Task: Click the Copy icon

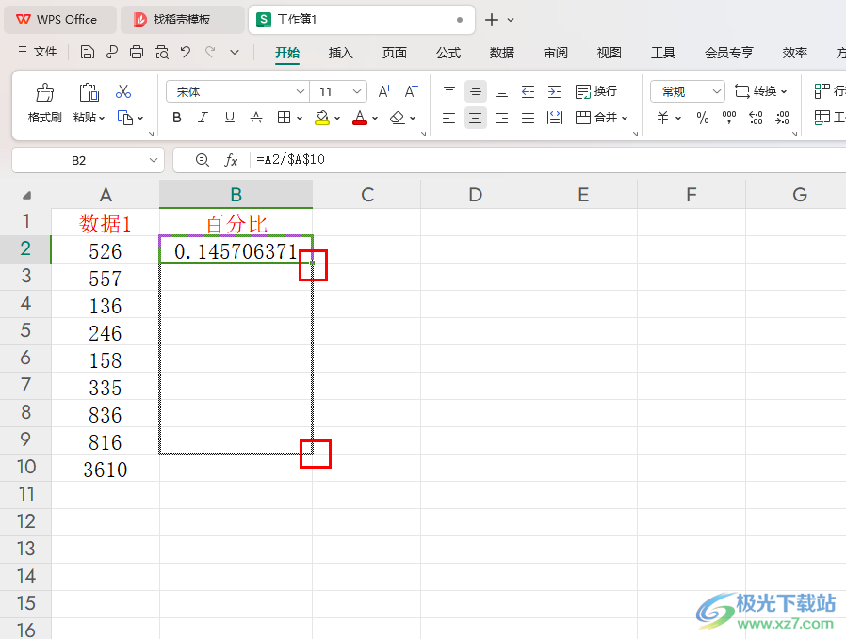Action: [x=125, y=118]
